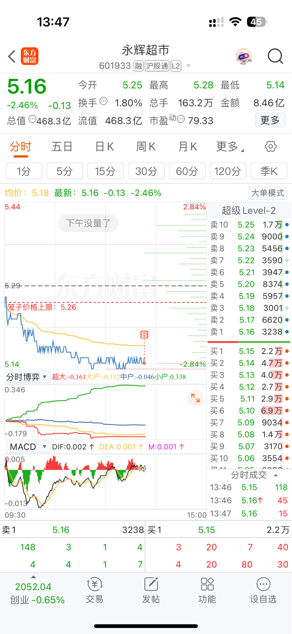Tap the bottom 卖1 5.16 3238 summary
292x634 pixels.
73,530
